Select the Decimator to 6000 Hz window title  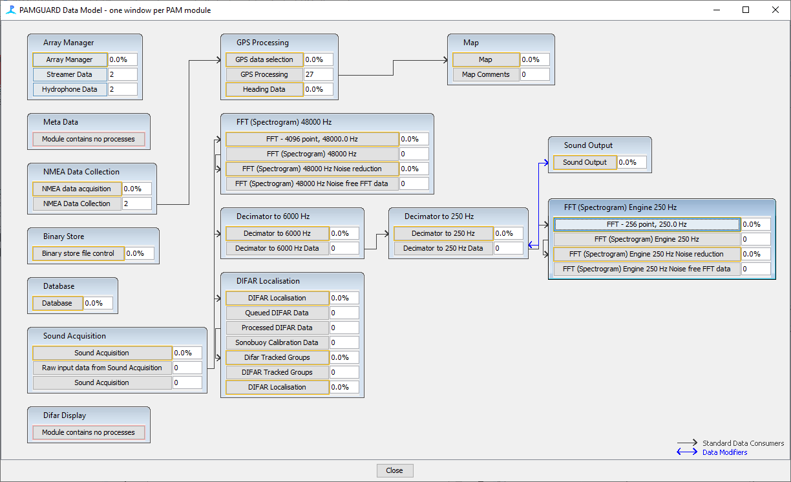[273, 216]
